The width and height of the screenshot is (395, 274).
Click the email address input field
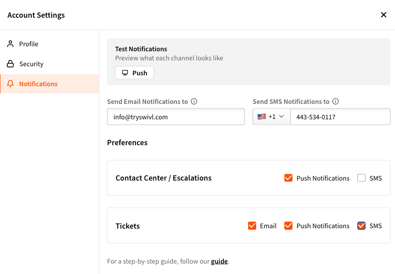pyautogui.click(x=176, y=117)
